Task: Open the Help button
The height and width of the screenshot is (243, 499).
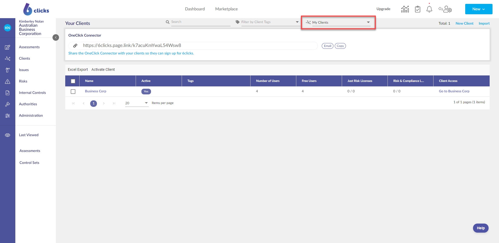Action: [x=481, y=228]
